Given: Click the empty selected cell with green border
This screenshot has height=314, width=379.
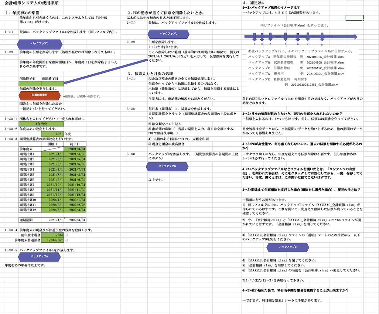Looking at the screenshot, I should (x=355, y=18).
